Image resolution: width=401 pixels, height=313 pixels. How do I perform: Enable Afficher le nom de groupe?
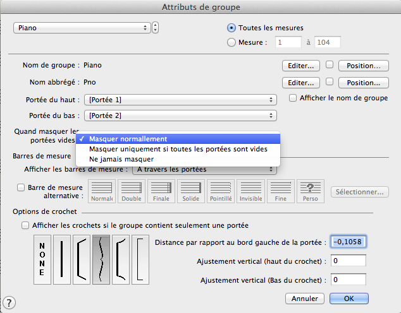point(293,98)
